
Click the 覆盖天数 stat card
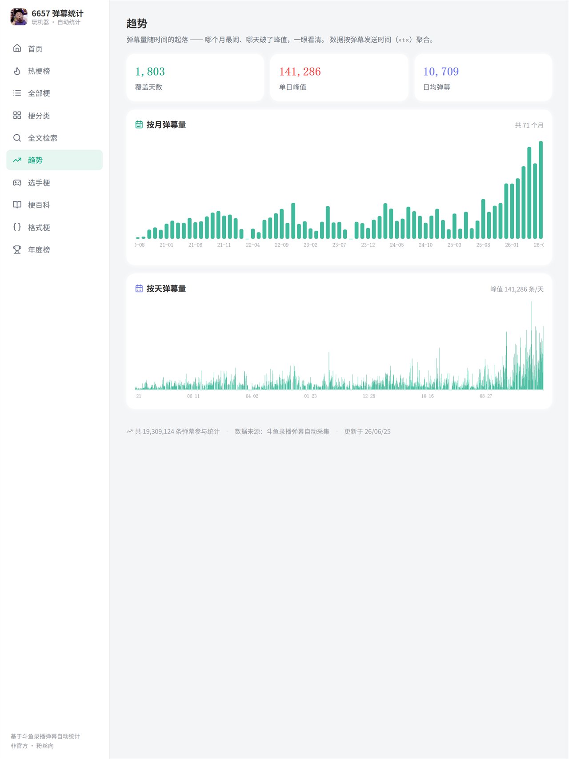[x=195, y=77]
